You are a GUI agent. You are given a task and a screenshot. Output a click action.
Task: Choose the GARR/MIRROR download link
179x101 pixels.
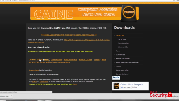56,60
